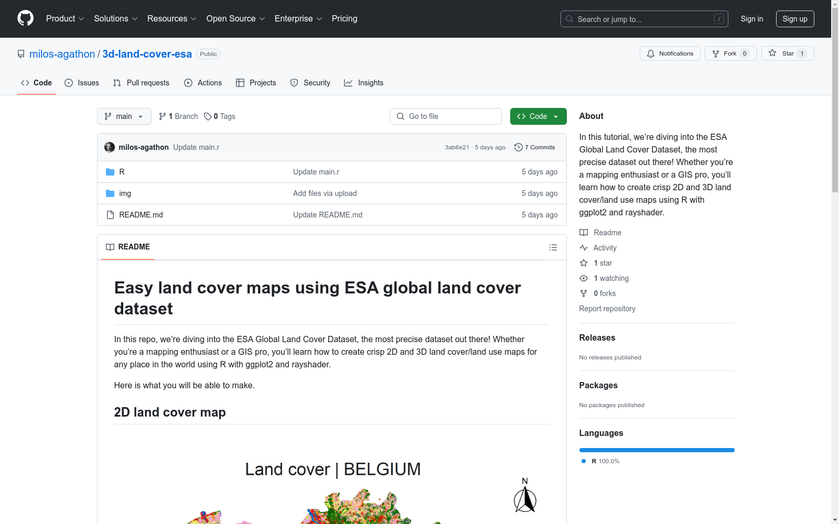839x524 pixels.
Task: Open the GitHub home logo
Action: pos(25,18)
